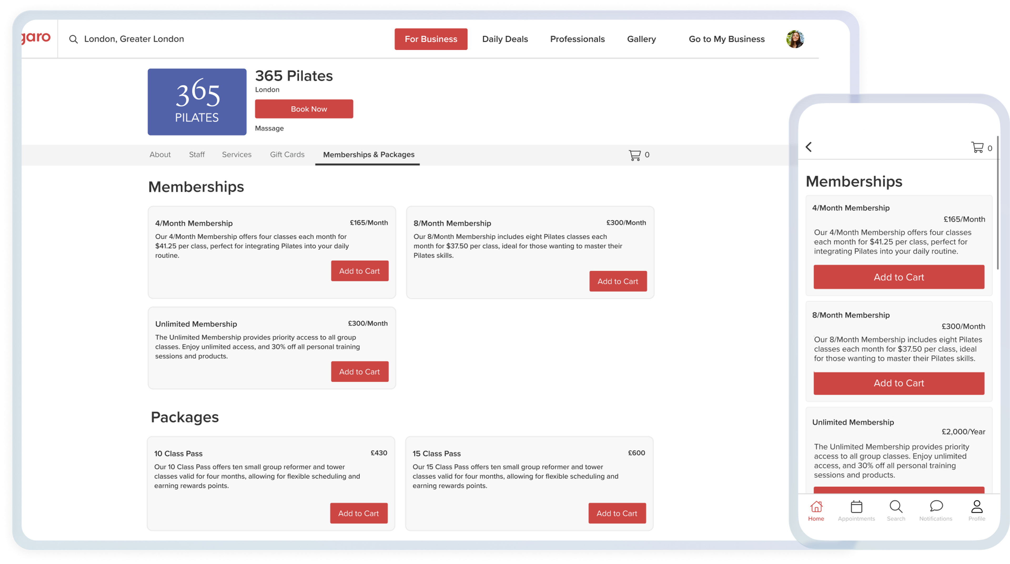1010x564 pixels.
Task: Click the 365 Pilates logo thumbnail
Action: coord(197,102)
